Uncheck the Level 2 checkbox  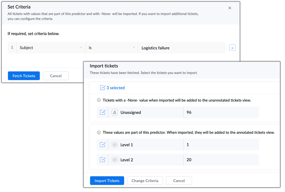tap(102, 160)
